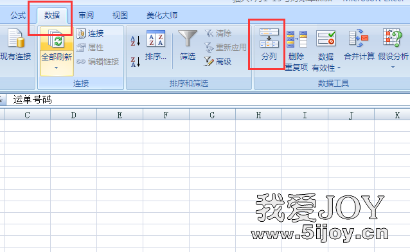This screenshot has height=252, width=410.
Task: Open the 美化大师 tab
Action: [x=162, y=15]
